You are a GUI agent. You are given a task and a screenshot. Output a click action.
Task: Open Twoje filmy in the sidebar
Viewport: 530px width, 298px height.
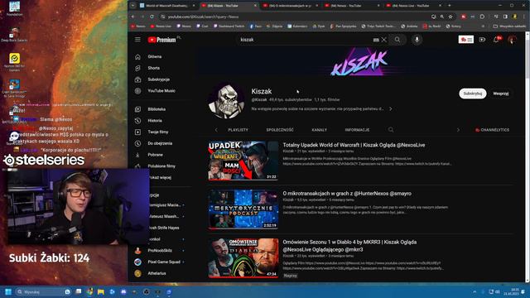click(x=158, y=132)
